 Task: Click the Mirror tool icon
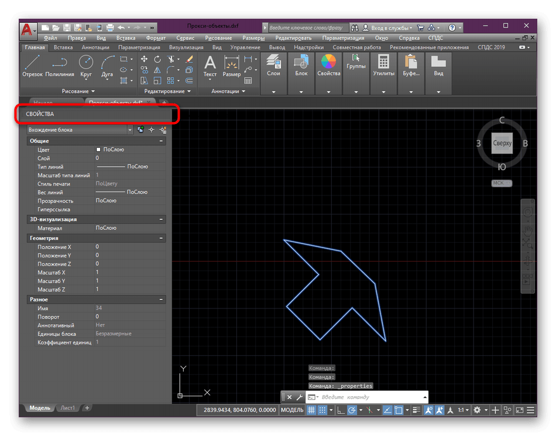coord(157,70)
